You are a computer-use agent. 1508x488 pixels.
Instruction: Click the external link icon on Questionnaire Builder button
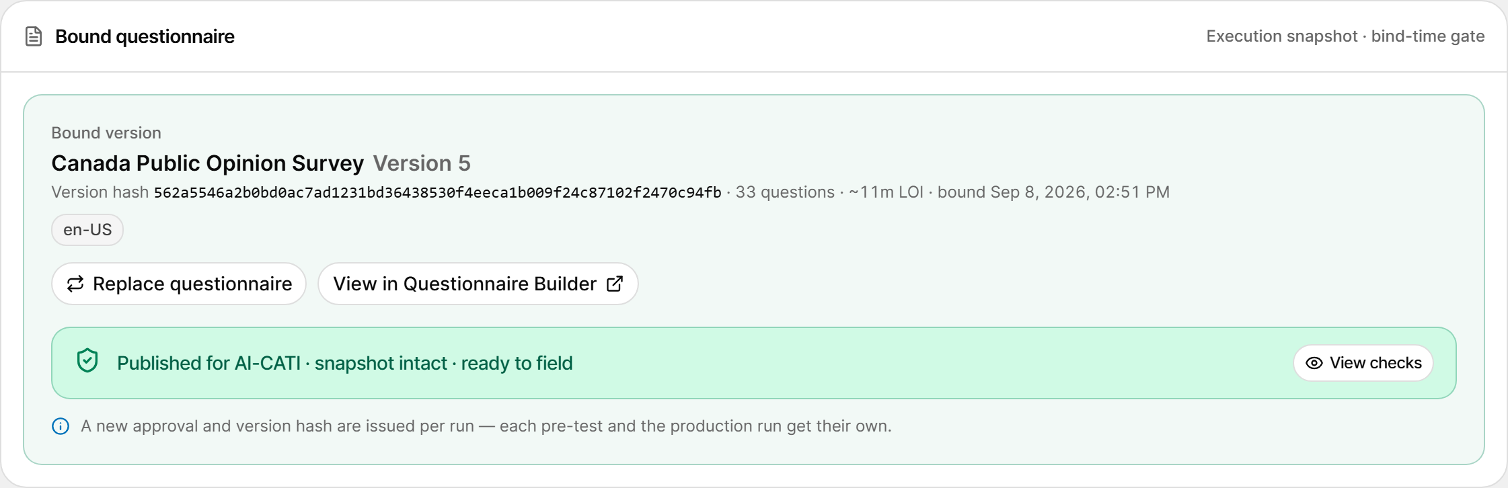coord(615,284)
